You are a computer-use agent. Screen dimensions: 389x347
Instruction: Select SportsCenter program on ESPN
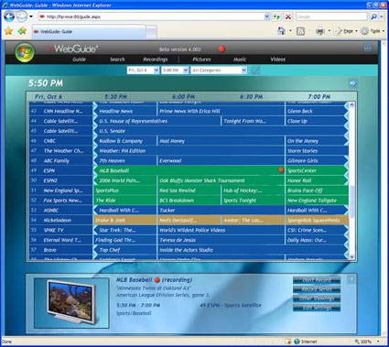pos(317,170)
